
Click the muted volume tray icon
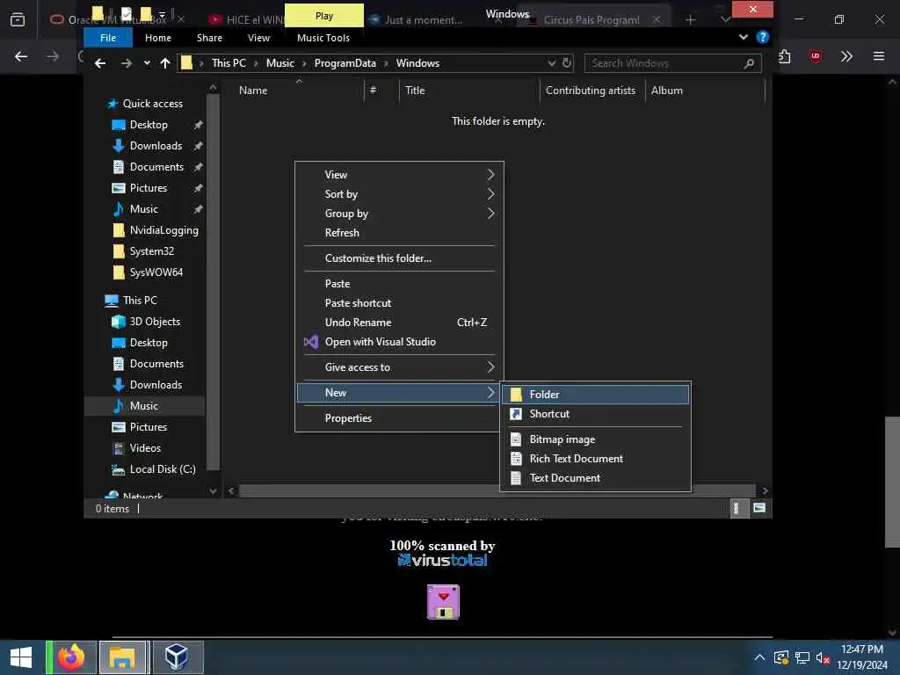click(822, 657)
